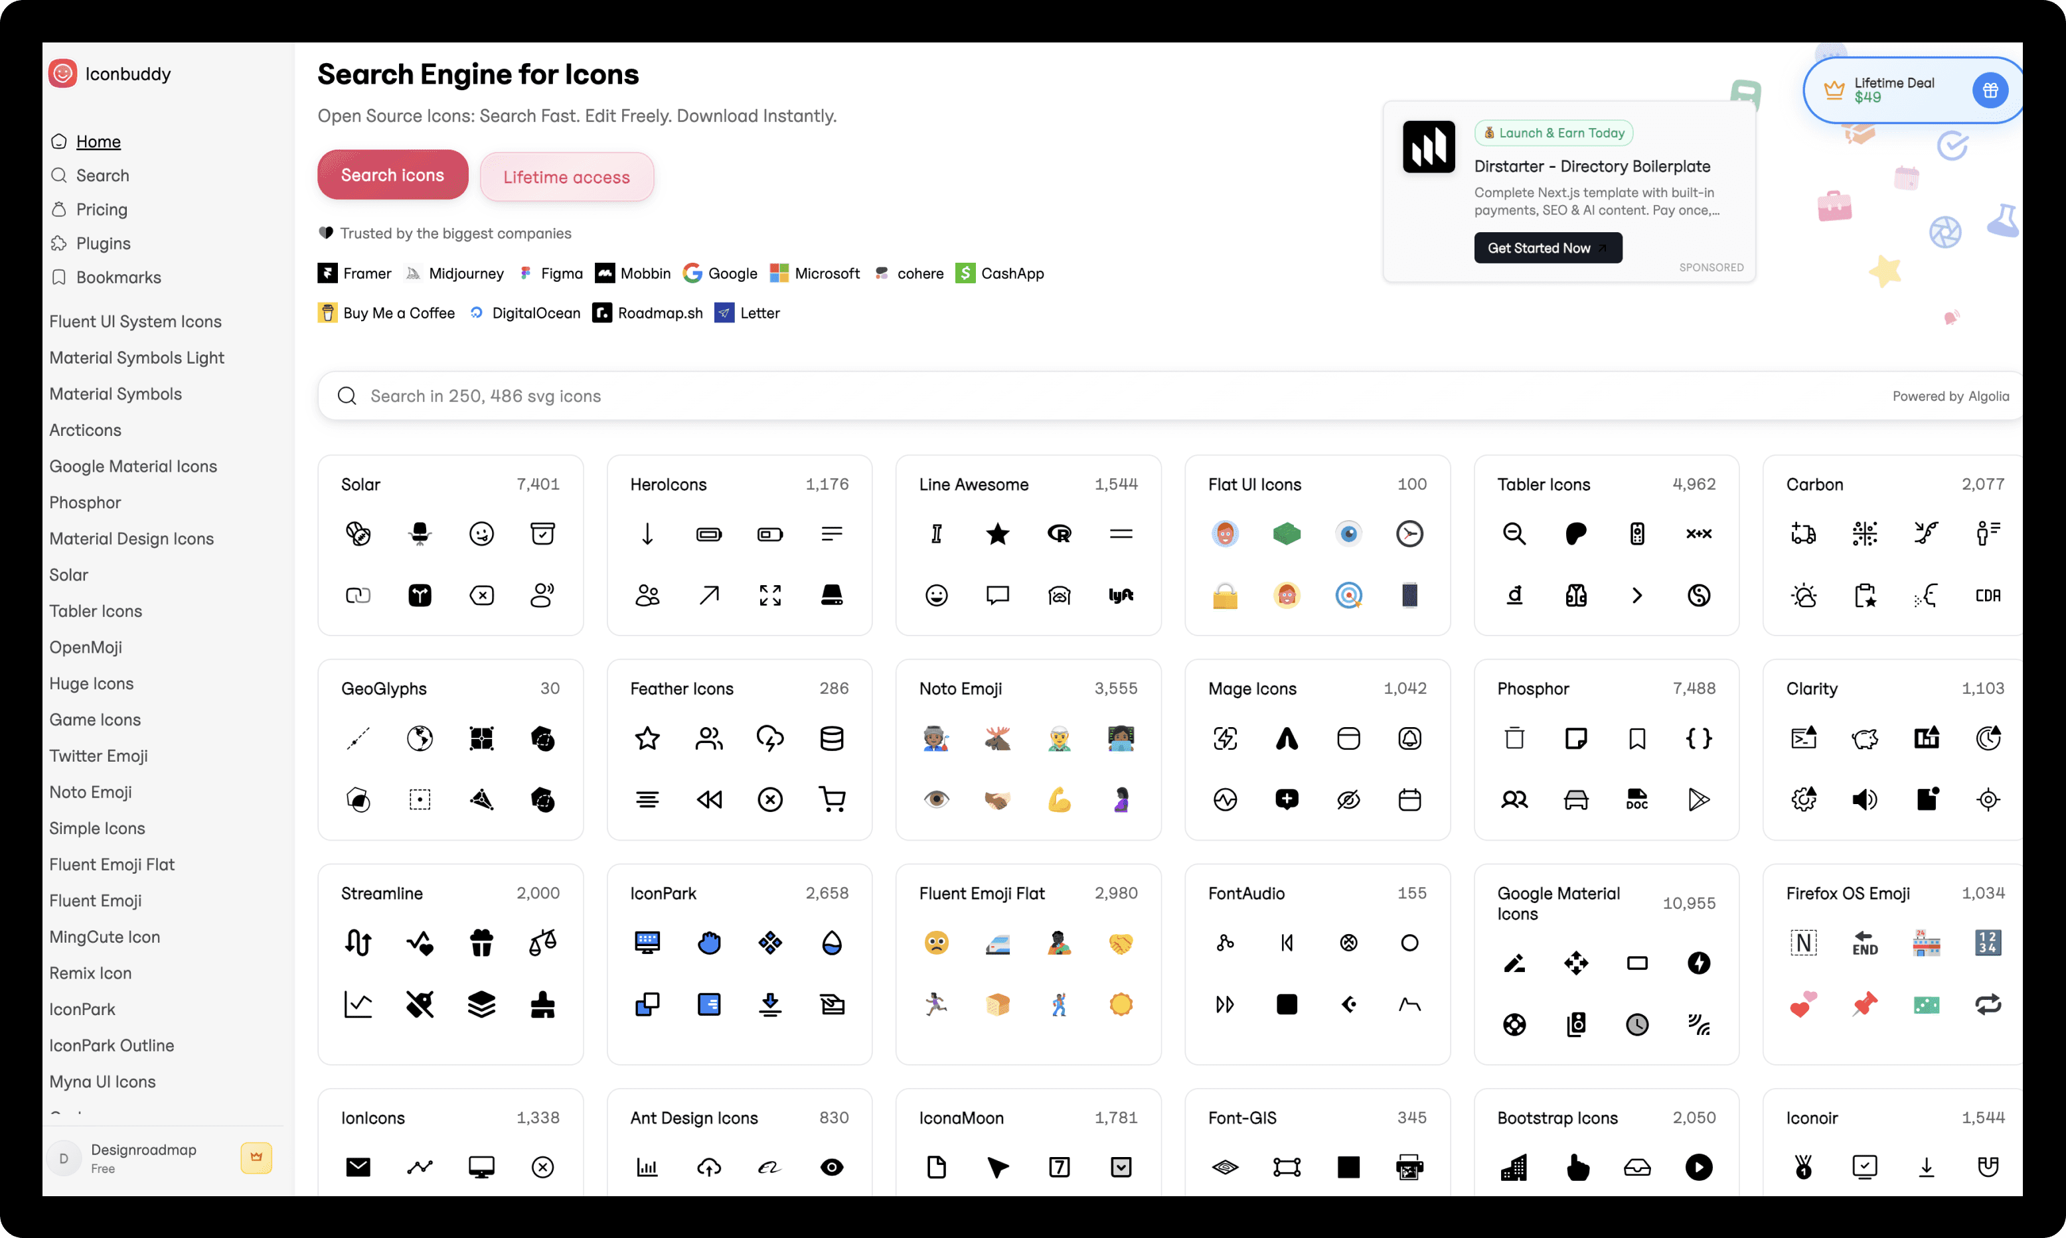Choose the database icon in Feather Icons
The image size is (2066, 1238).
click(831, 738)
